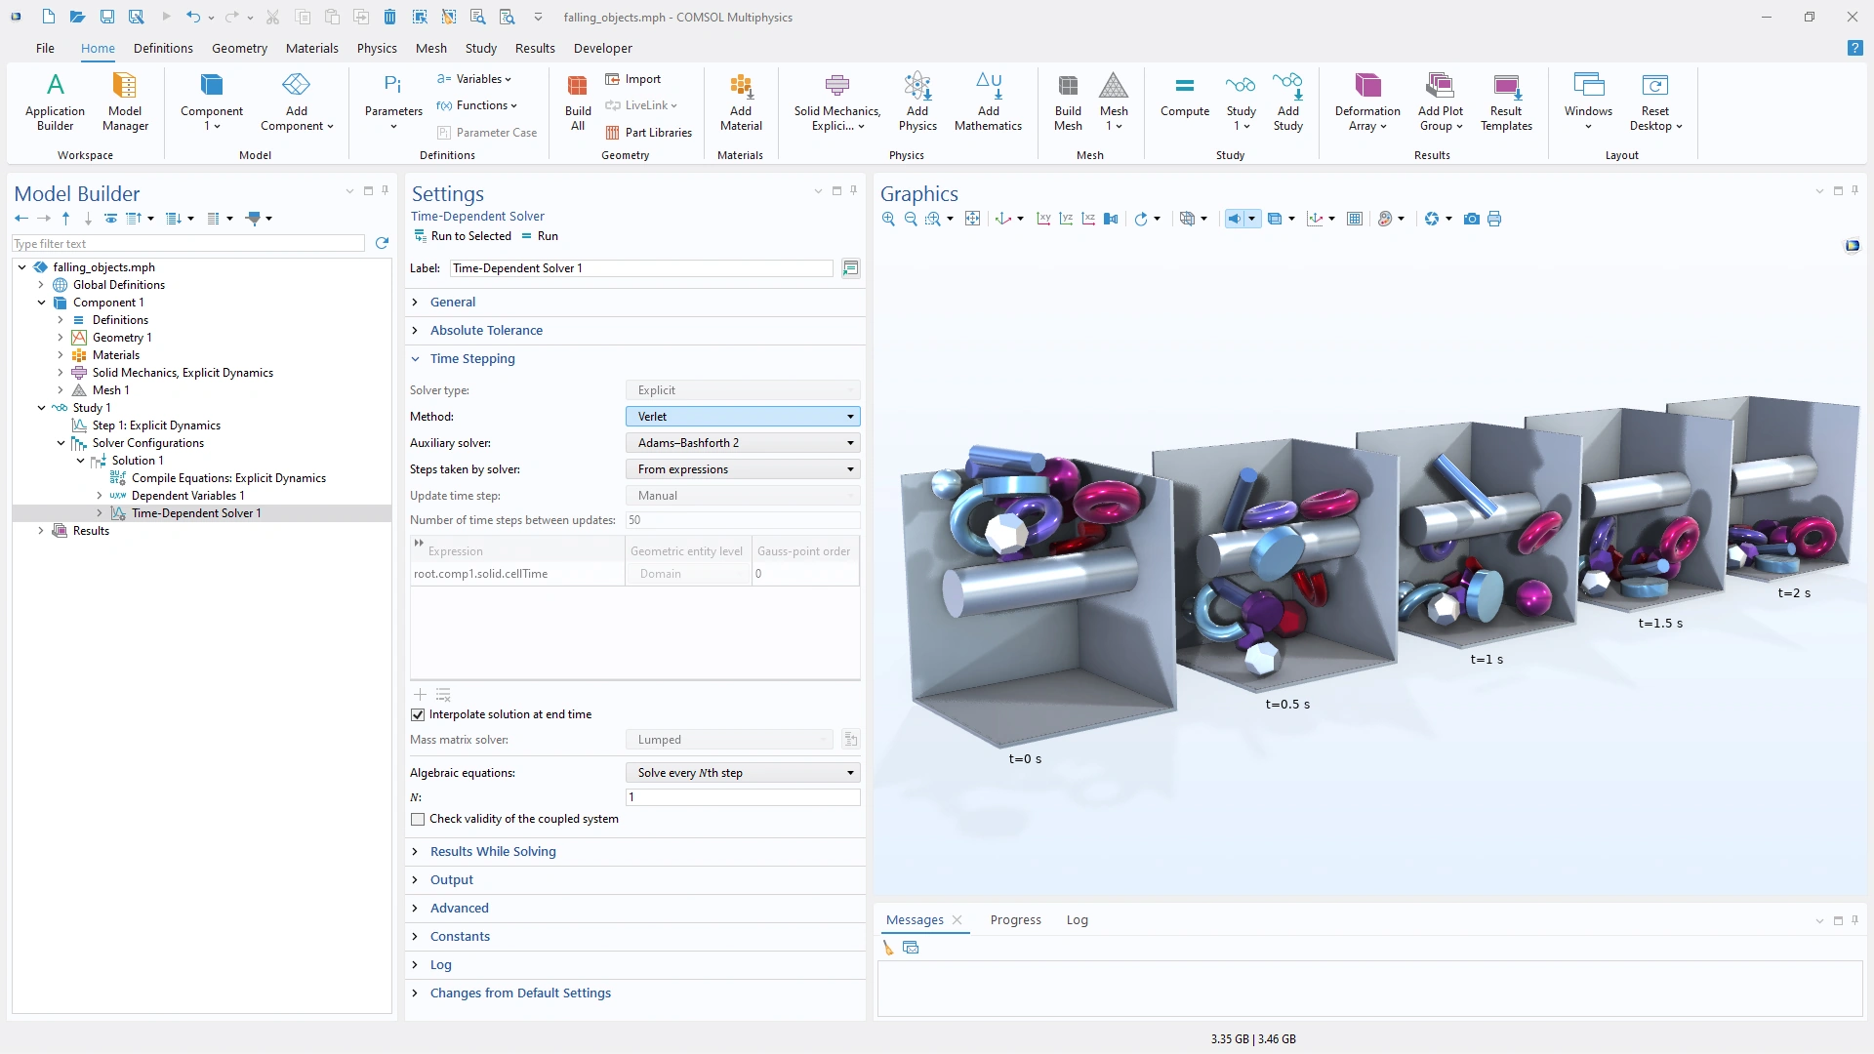Open the Physics ribbon tab

[377, 48]
